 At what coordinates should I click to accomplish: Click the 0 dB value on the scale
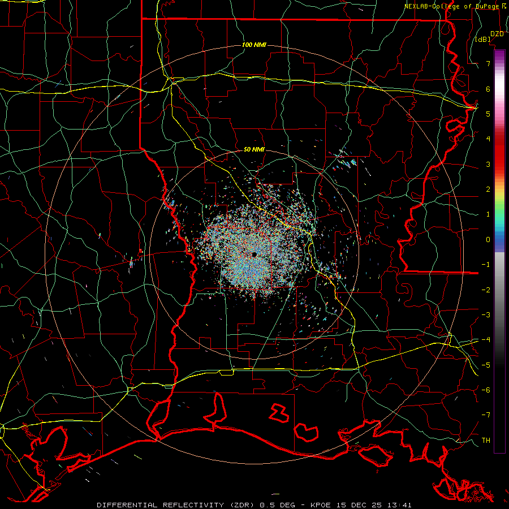[x=488, y=240]
